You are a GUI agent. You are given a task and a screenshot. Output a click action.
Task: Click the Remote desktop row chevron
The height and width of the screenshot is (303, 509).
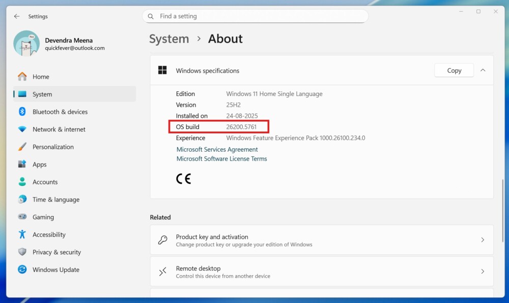(x=483, y=272)
